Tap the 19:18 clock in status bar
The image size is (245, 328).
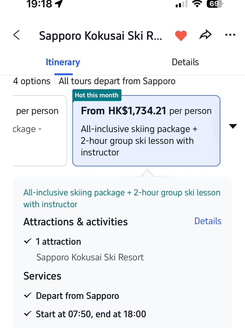pyautogui.click(x=39, y=4)
